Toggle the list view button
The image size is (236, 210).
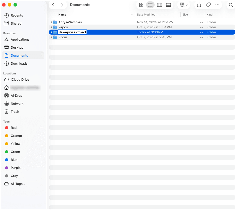pos(150,5)
